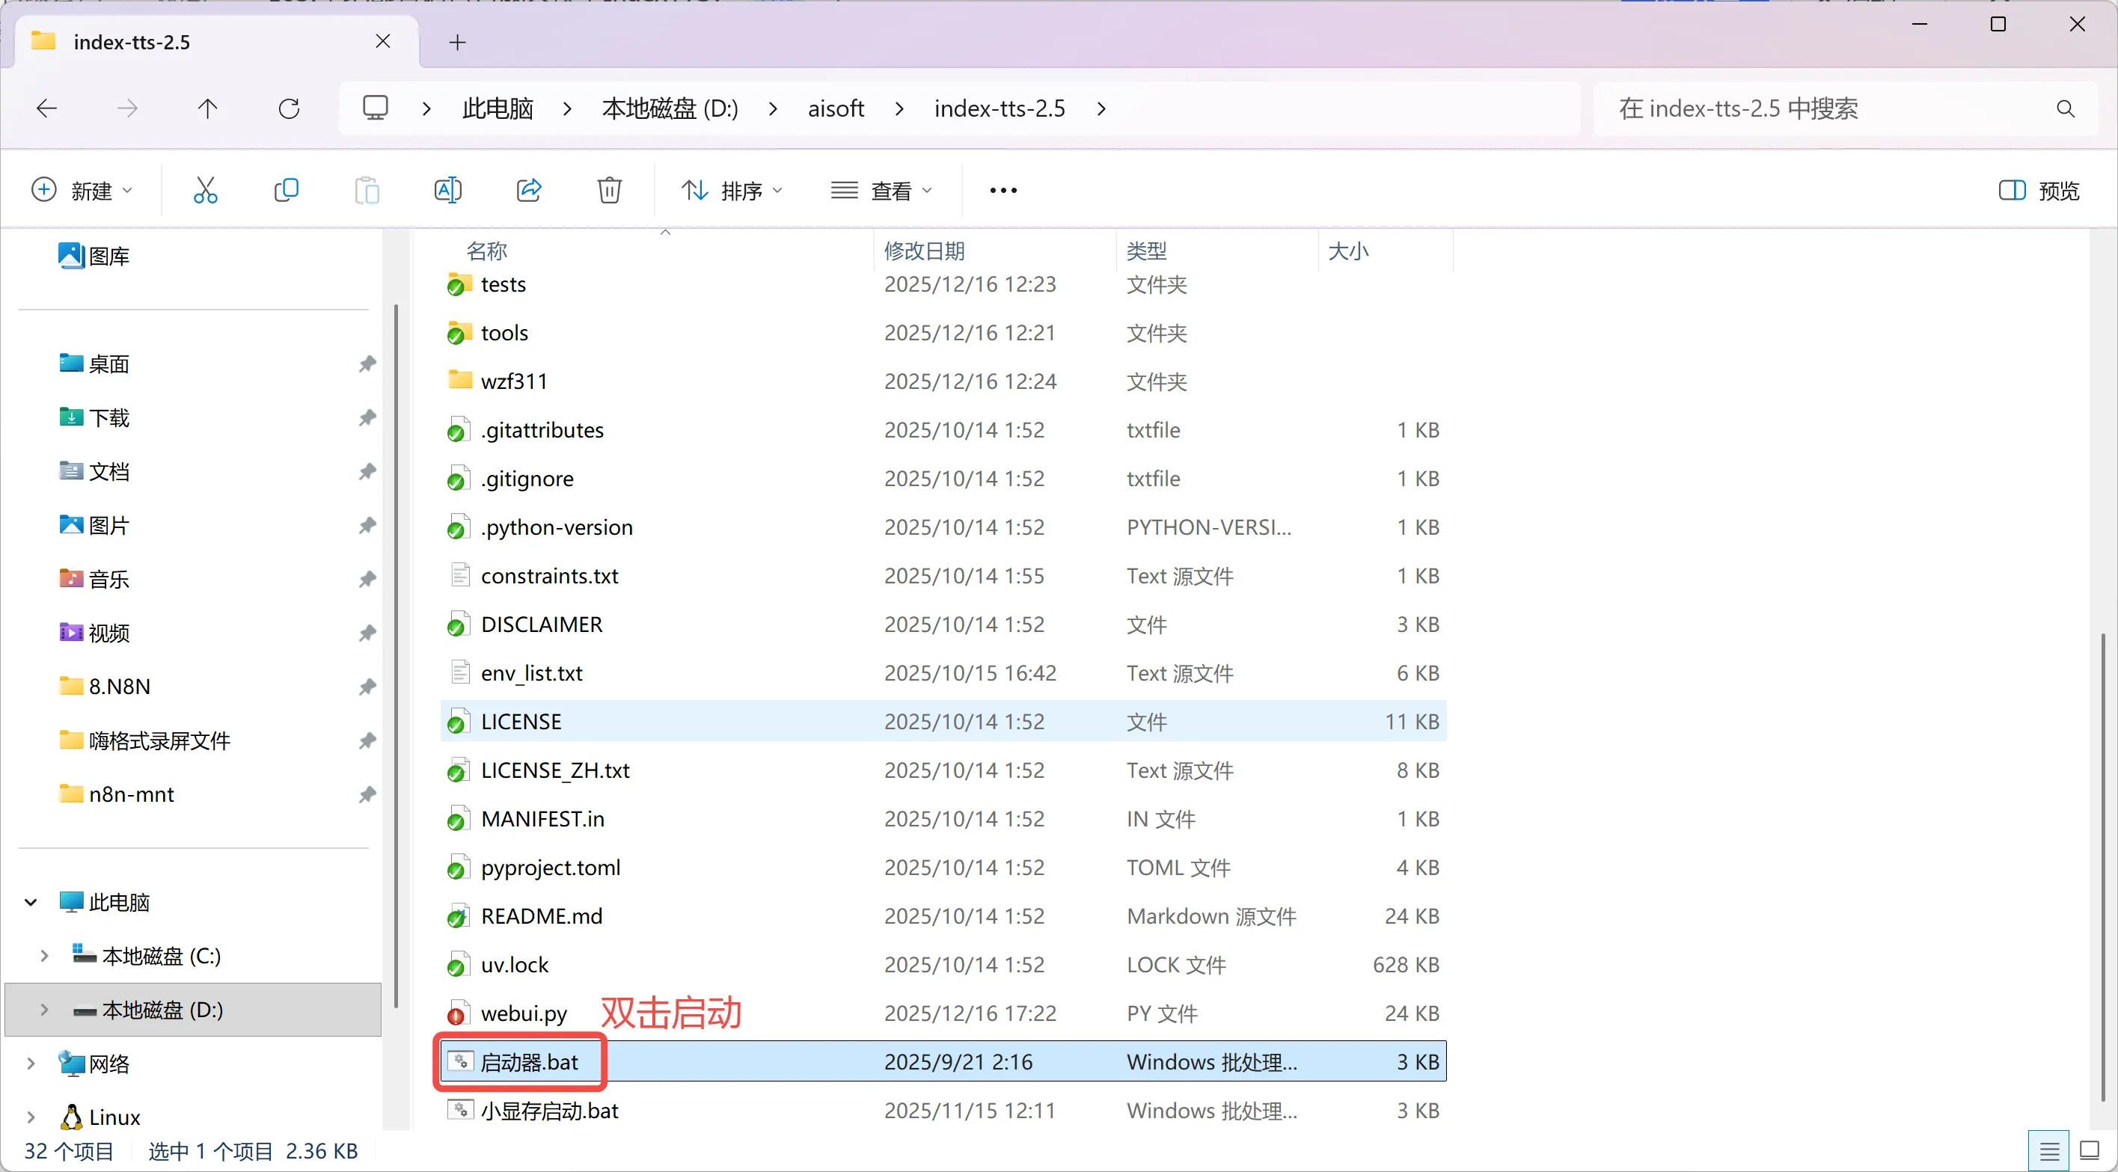Open the 查看 view dropdown
Screen dimensions: 2118x1172
coord(881,191)
